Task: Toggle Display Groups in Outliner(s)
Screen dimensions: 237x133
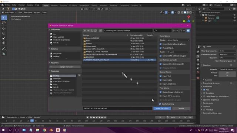Action: pyautogui.click(x=160, y=92)
